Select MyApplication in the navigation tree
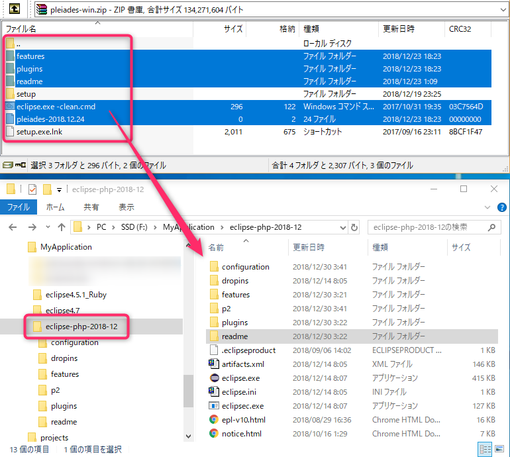The width and height of the screenshot is (510, 457). tap(60, 247)
